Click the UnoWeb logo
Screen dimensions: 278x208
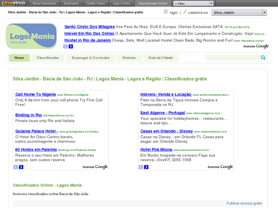click(14, 3)
